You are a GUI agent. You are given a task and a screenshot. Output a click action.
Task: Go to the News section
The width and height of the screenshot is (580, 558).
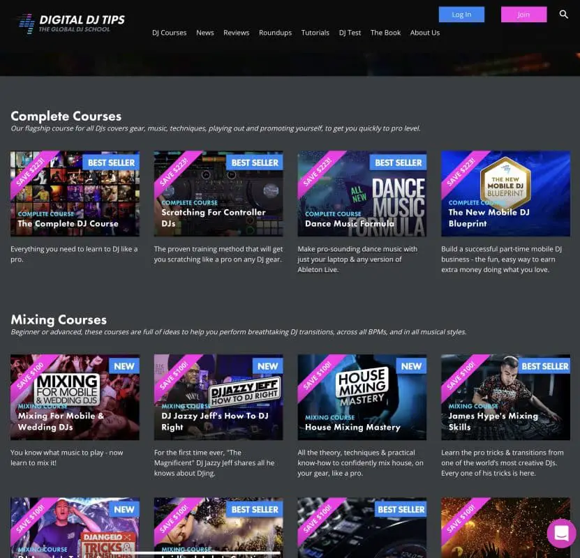(205, 33)
